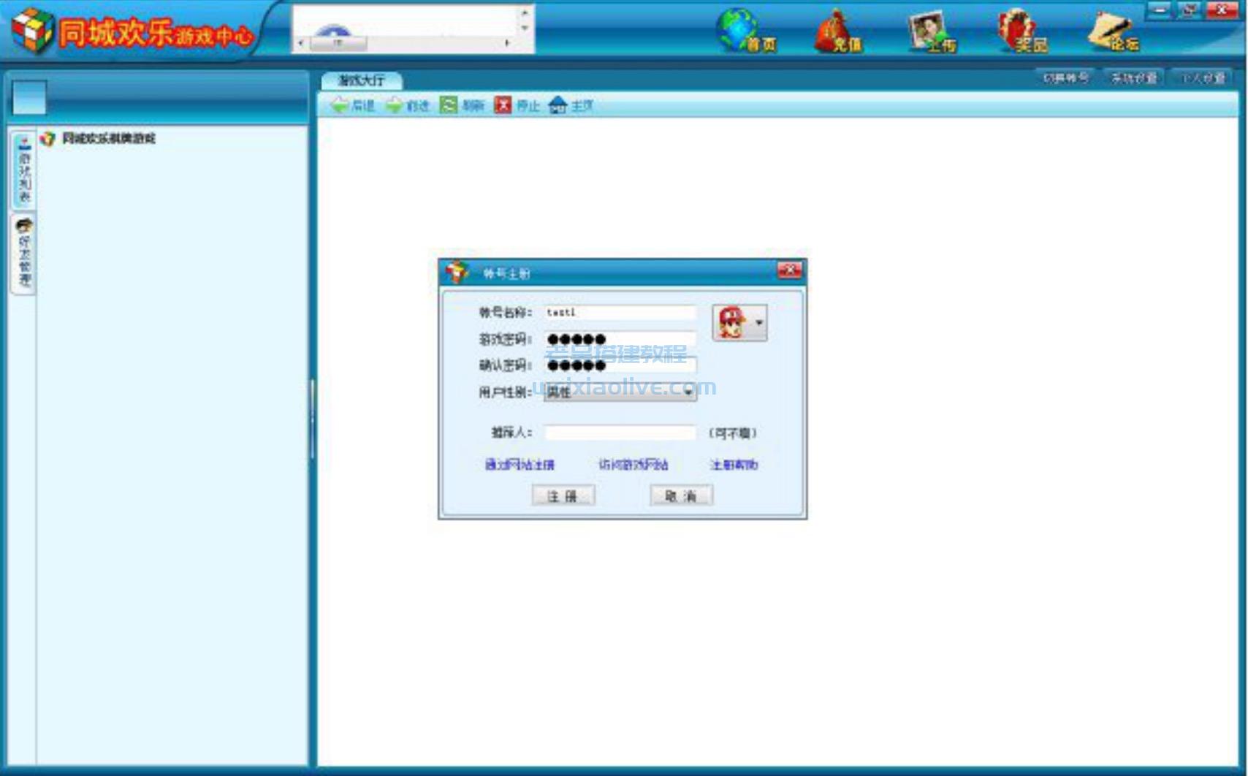Select the 同城欢乐棋牌游戏 tree item
Viewport: 1248px width, 776px height.
[x=110, y=137]
